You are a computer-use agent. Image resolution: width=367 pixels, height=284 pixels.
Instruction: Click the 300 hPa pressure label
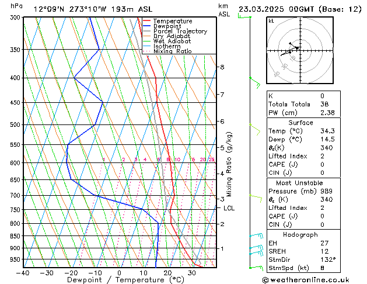pos(16,18)
